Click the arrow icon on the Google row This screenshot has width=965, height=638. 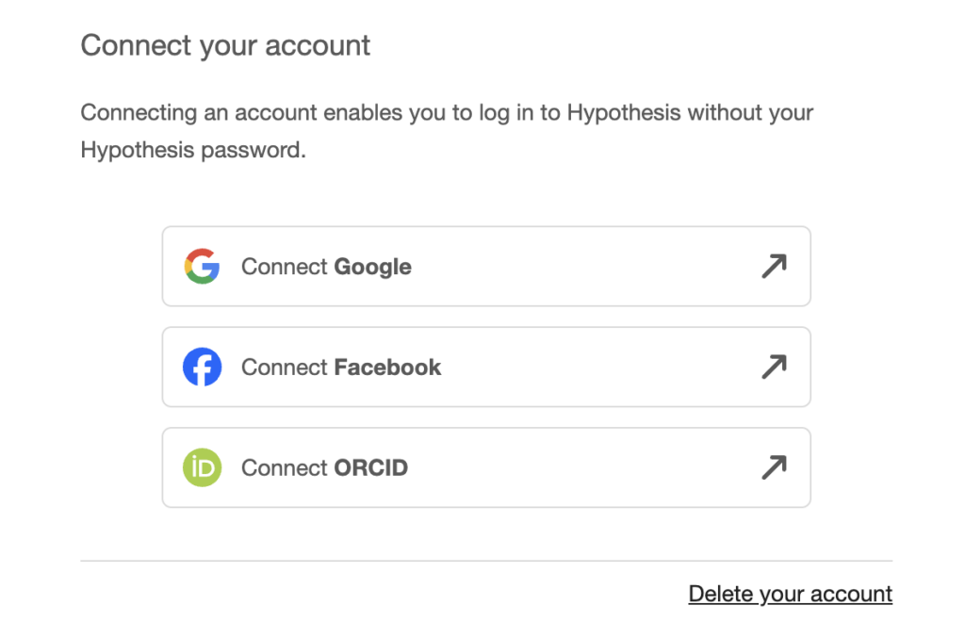[773, 267]
